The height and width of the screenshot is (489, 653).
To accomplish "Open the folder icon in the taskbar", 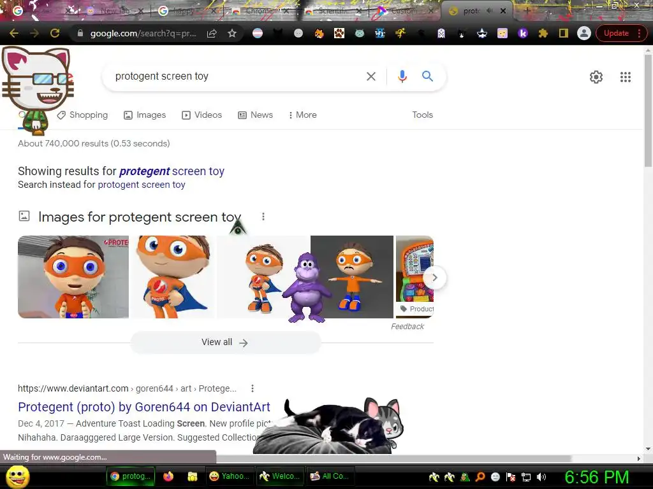I will pos(192,476).
